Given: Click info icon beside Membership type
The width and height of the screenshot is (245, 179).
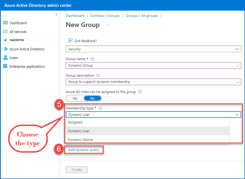Looking at the screenshot, I should [100, 108].
